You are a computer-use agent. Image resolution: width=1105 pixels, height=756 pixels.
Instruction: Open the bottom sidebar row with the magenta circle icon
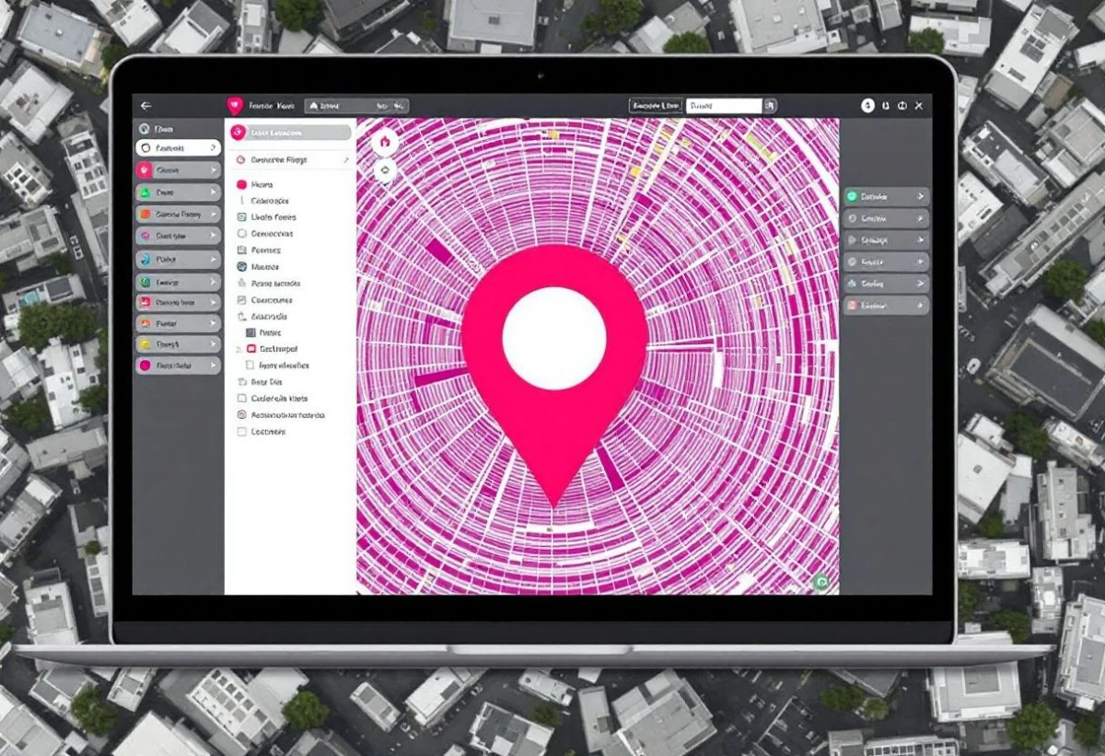pyautogui.click(x=178, y=366)
